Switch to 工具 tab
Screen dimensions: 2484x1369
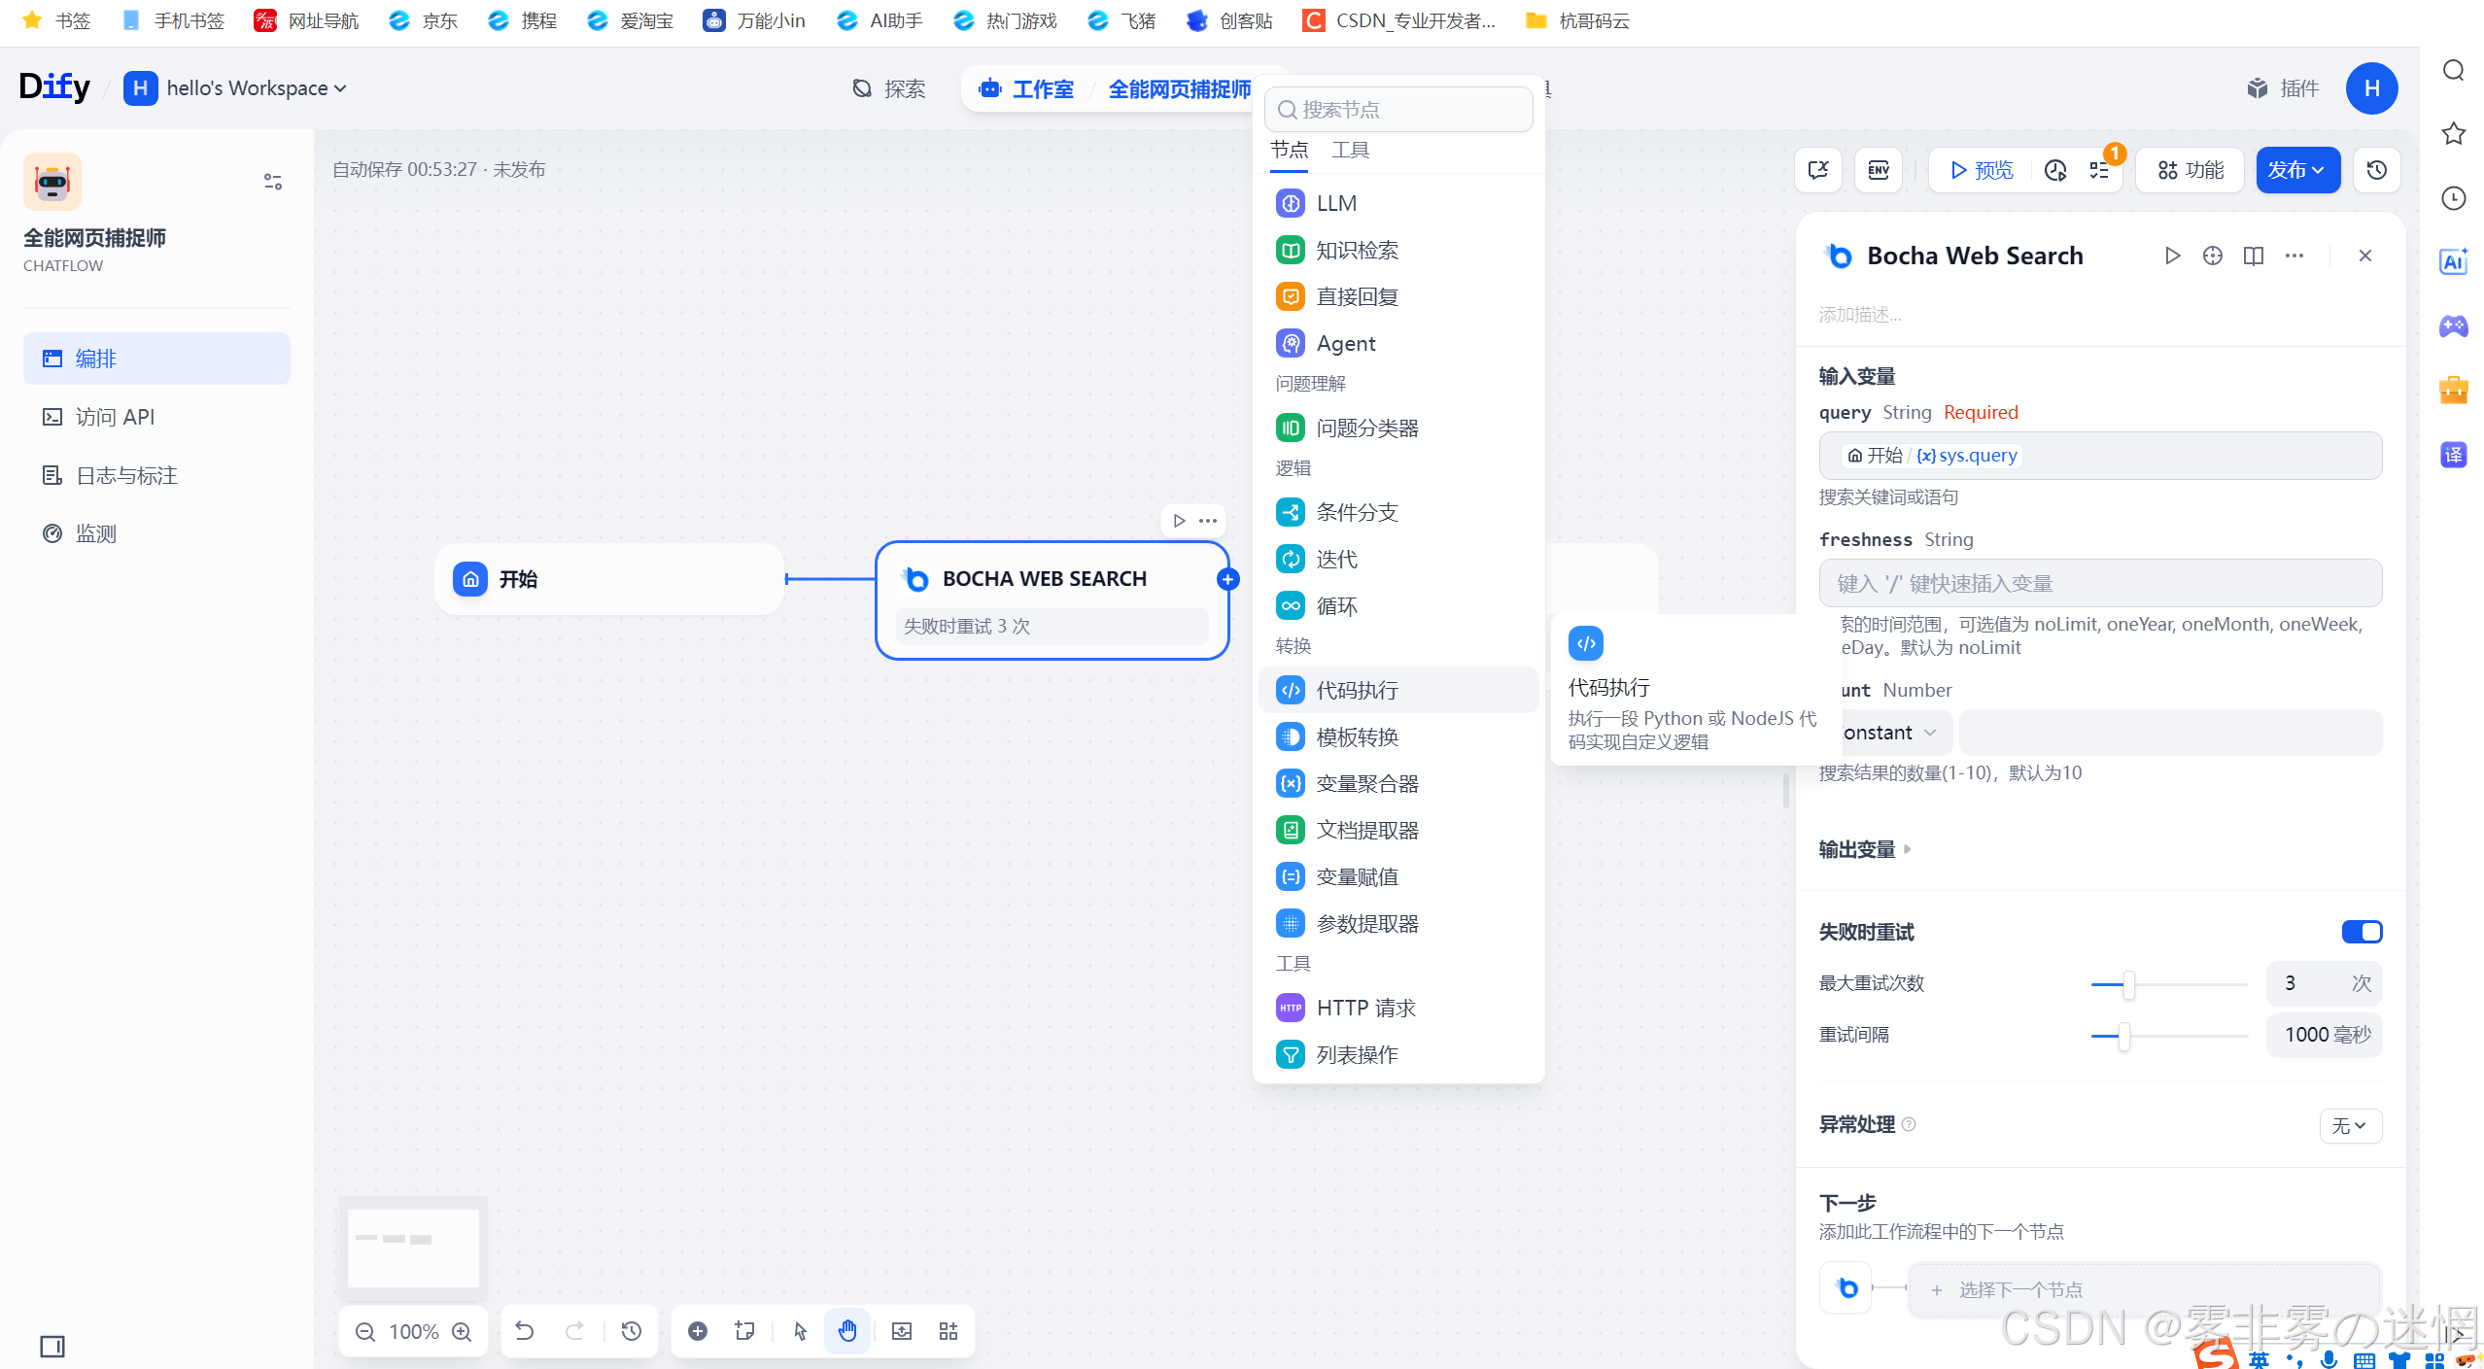pos(1351,150)
